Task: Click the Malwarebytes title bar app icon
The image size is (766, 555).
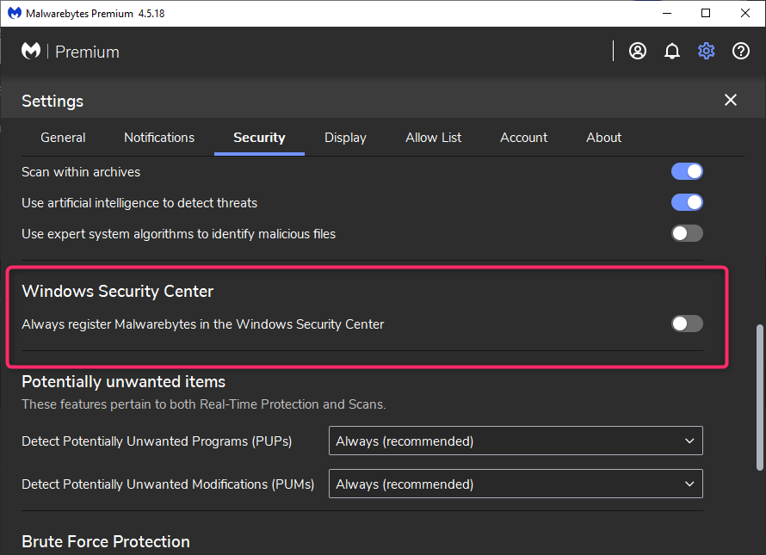Action: pyautogui.click(x=15, y=13)
